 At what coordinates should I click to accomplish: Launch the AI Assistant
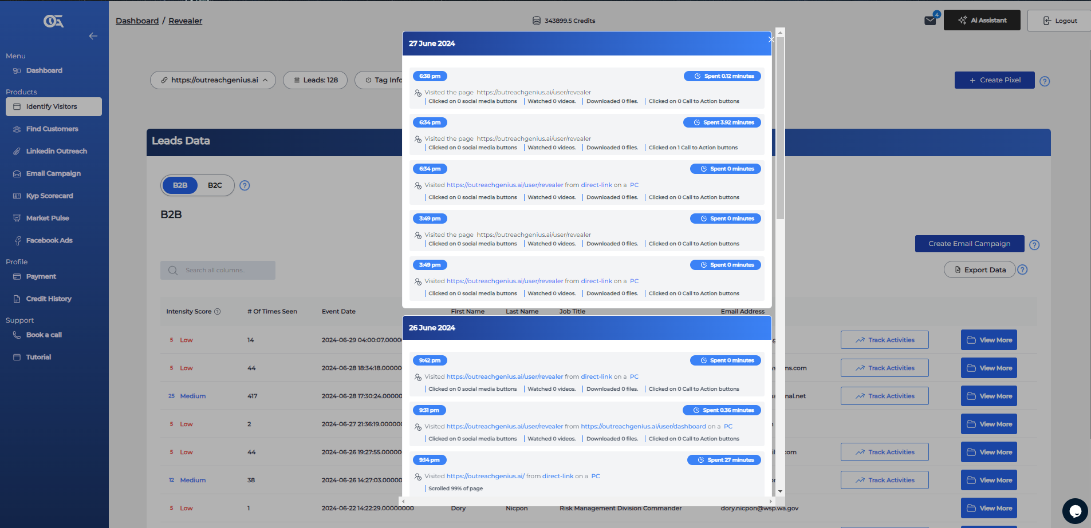click(x=982, y=20)
